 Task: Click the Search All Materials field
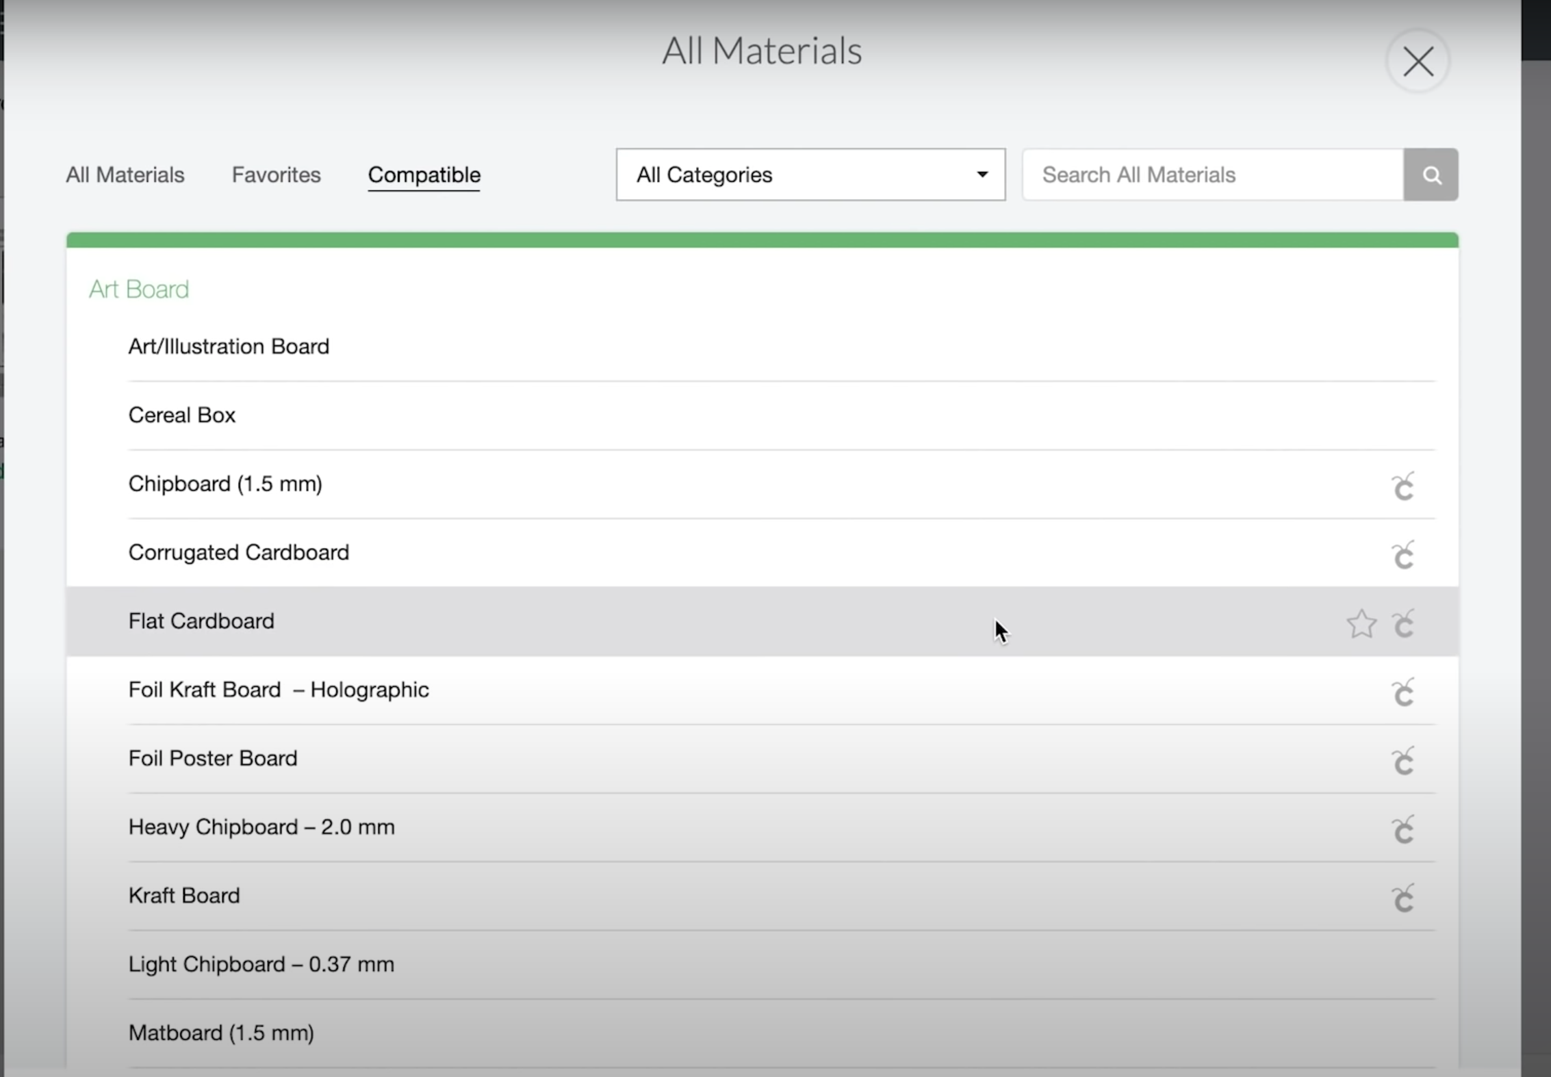[x=1212, y=175]
